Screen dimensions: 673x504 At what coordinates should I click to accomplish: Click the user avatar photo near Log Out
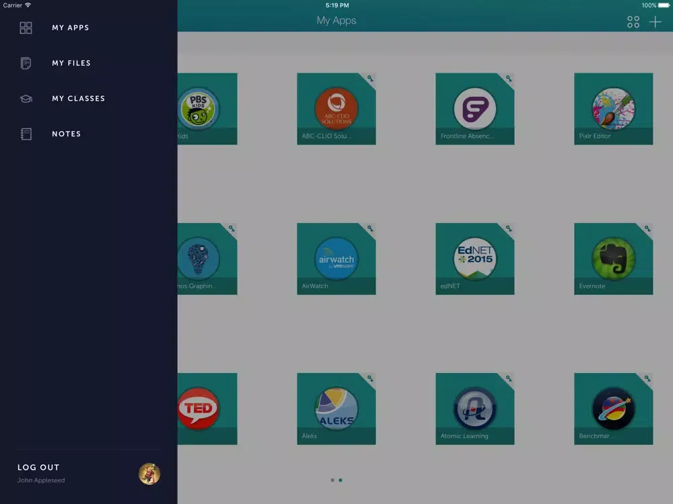pos(149,474)
